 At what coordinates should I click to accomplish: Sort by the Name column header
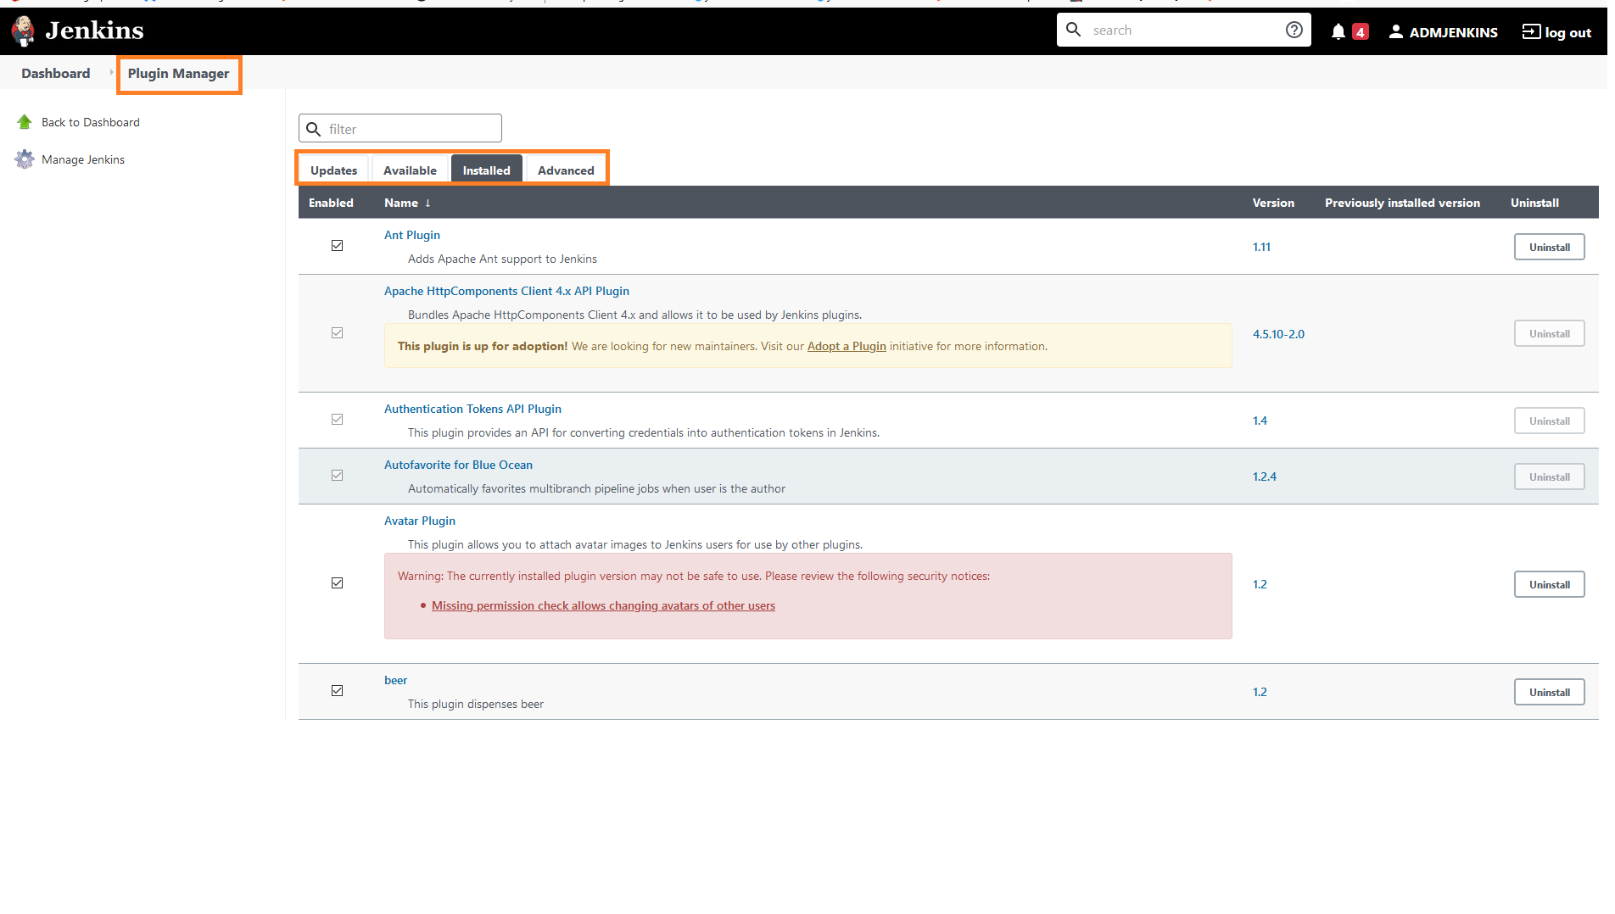(401, 203)
